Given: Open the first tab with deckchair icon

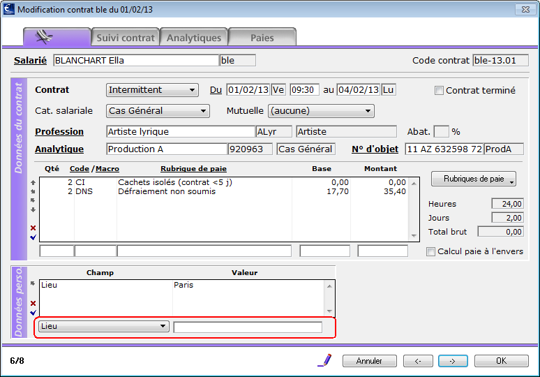Looking at the screenshot, I should pos(57,37).
